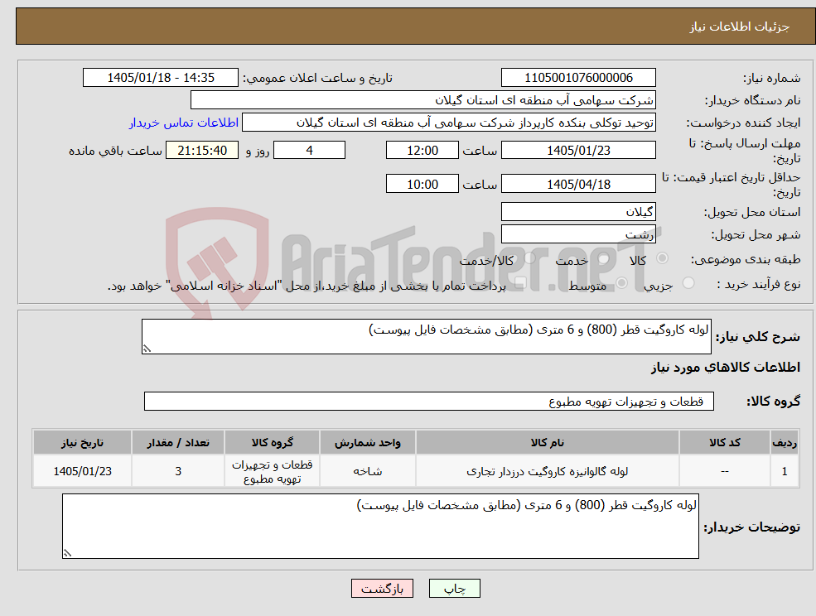Click the price validity date 1405/04/18 field

pos(578,184)
